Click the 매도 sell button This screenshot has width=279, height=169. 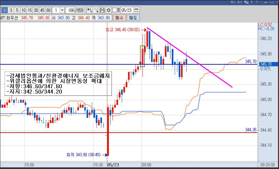point(133,18)
